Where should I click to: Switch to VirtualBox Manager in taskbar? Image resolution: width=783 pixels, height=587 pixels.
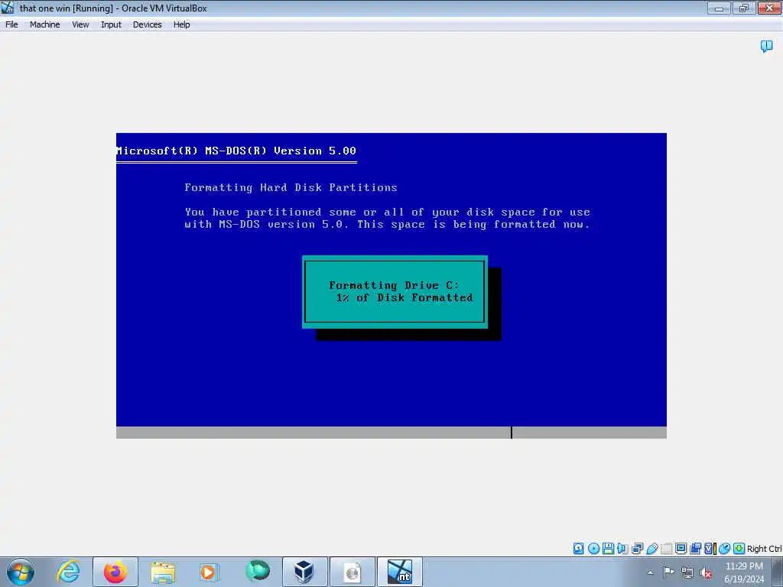304,572
